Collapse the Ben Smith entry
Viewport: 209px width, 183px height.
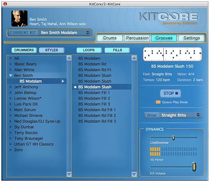(x=11, y=75)
